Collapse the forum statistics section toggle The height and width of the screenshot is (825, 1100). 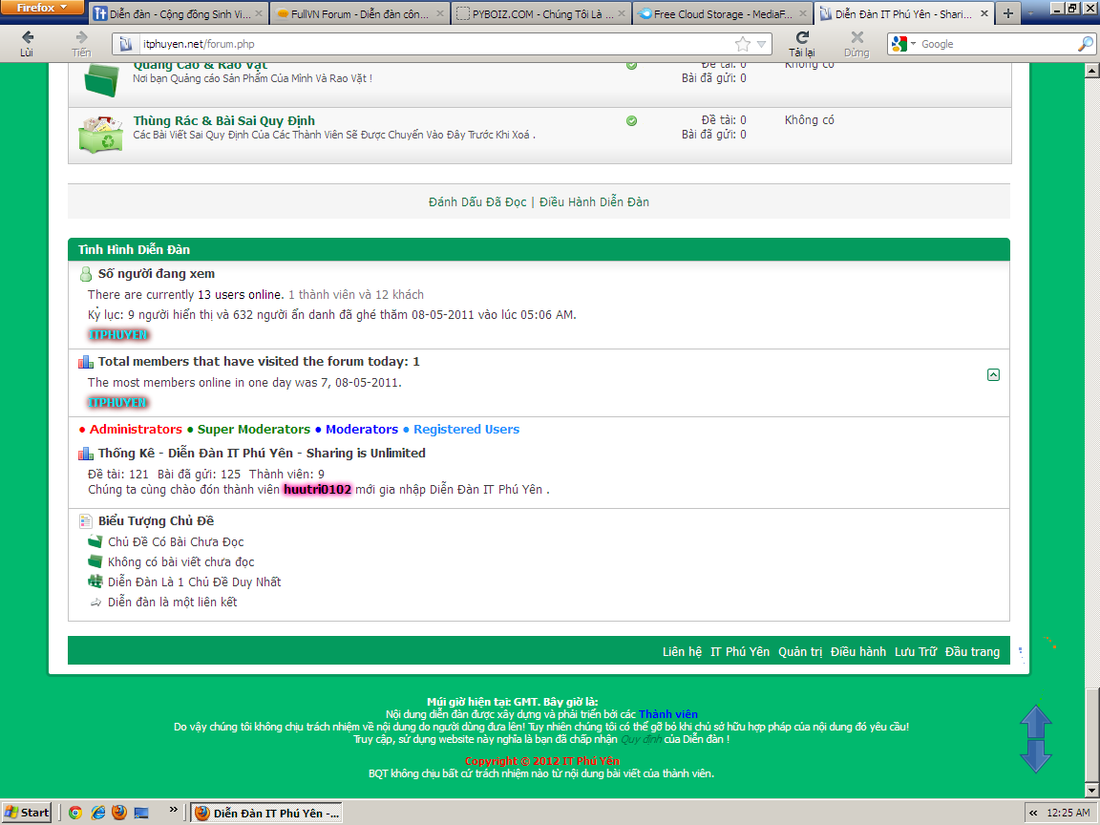pyautogui.click(x=993, y=375)
